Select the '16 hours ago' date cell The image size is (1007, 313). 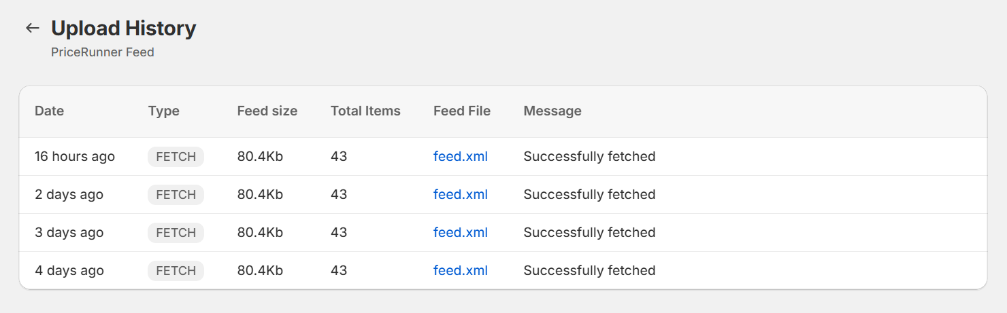75,156
